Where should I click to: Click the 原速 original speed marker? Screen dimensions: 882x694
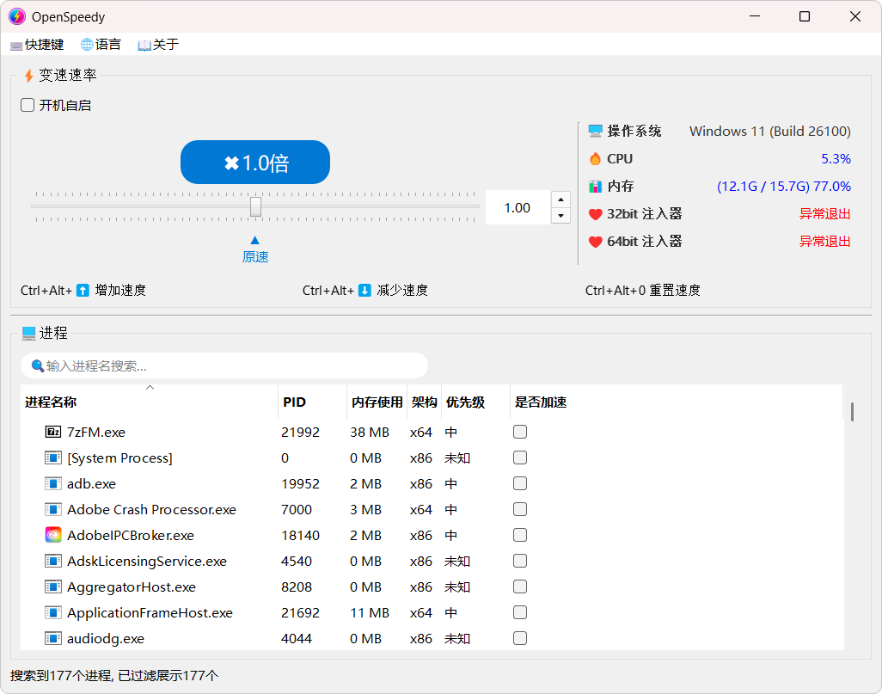(254, 250)
